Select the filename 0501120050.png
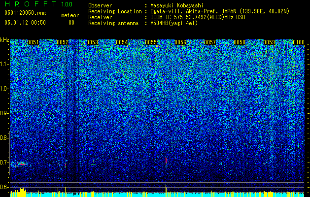This screenshot has width=310, height=197. (x=25, y=13)
